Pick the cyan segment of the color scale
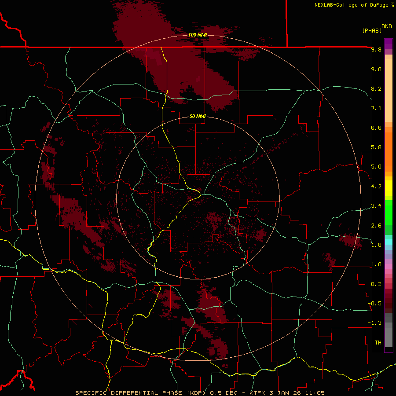Viewport: 396px width, 396px height. tap(389, 242)
